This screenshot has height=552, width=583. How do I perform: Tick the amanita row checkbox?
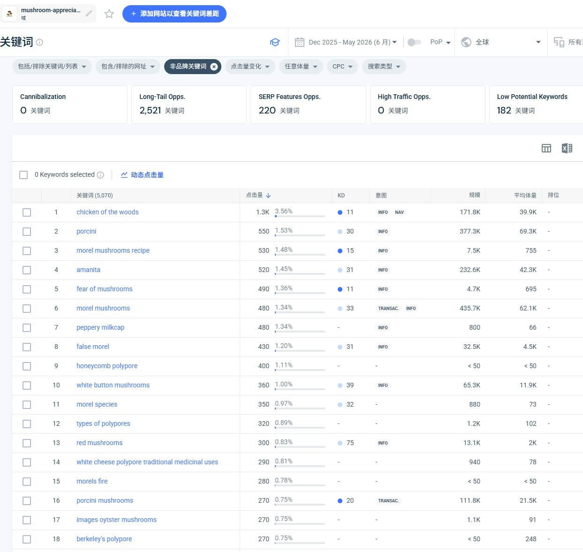(x=27, y=270)
